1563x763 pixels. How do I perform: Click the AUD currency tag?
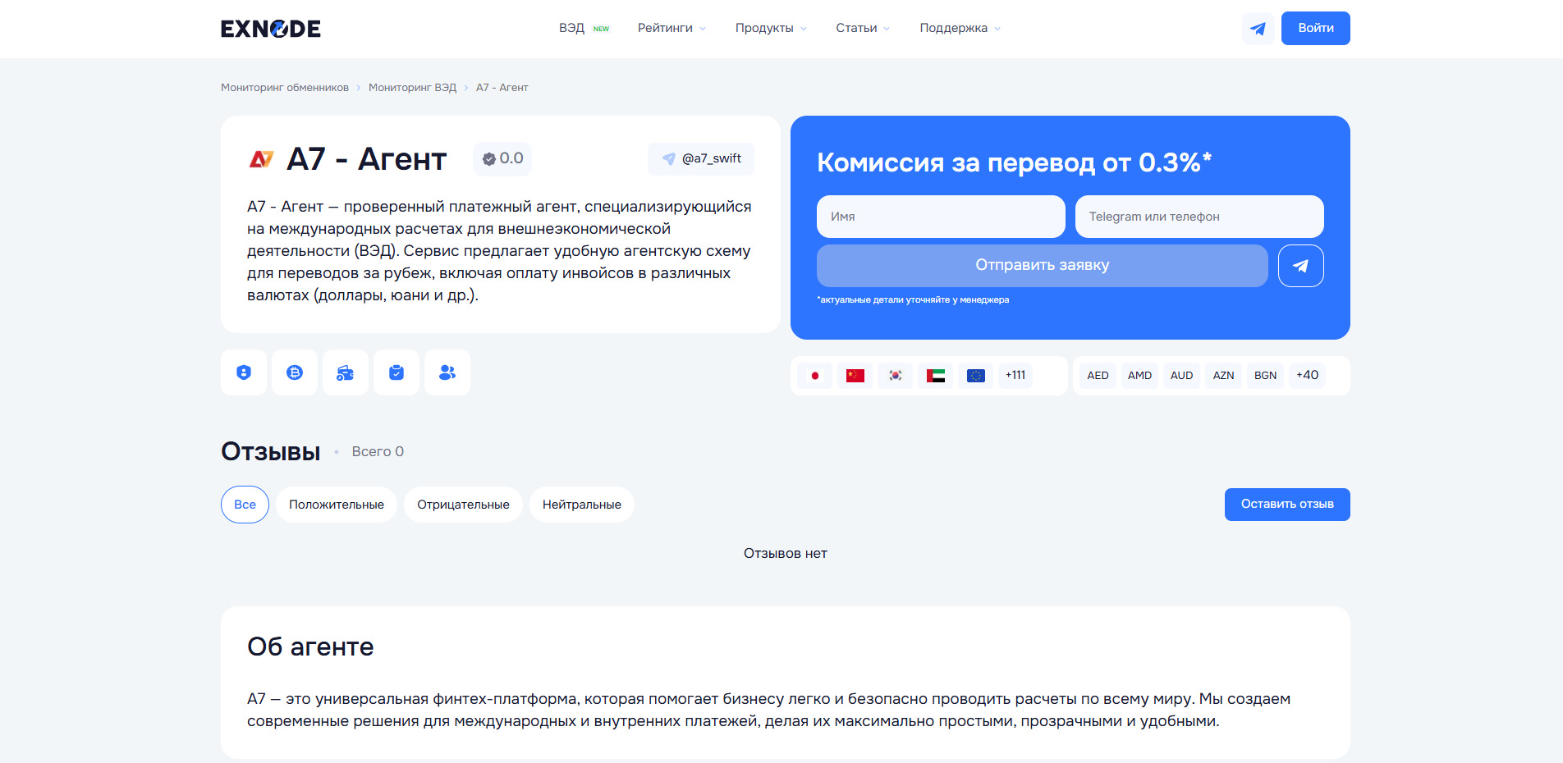1182,376
